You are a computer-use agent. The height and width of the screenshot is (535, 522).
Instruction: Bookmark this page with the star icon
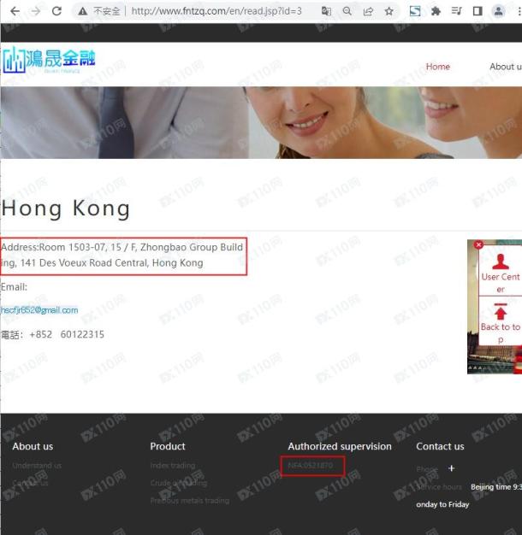pyautogui.click(x=389, y=11)
